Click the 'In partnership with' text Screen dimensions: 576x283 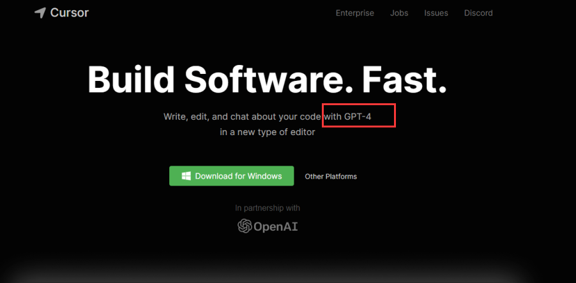268,208
